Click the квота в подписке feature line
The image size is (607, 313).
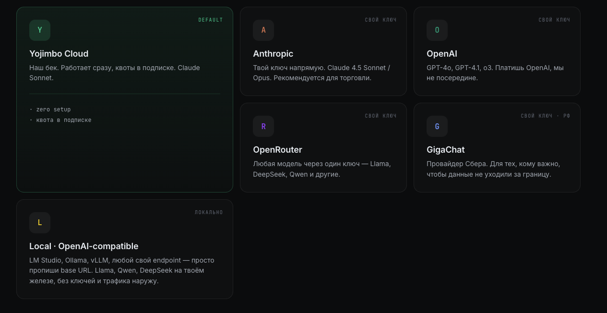tap(60, 120)
